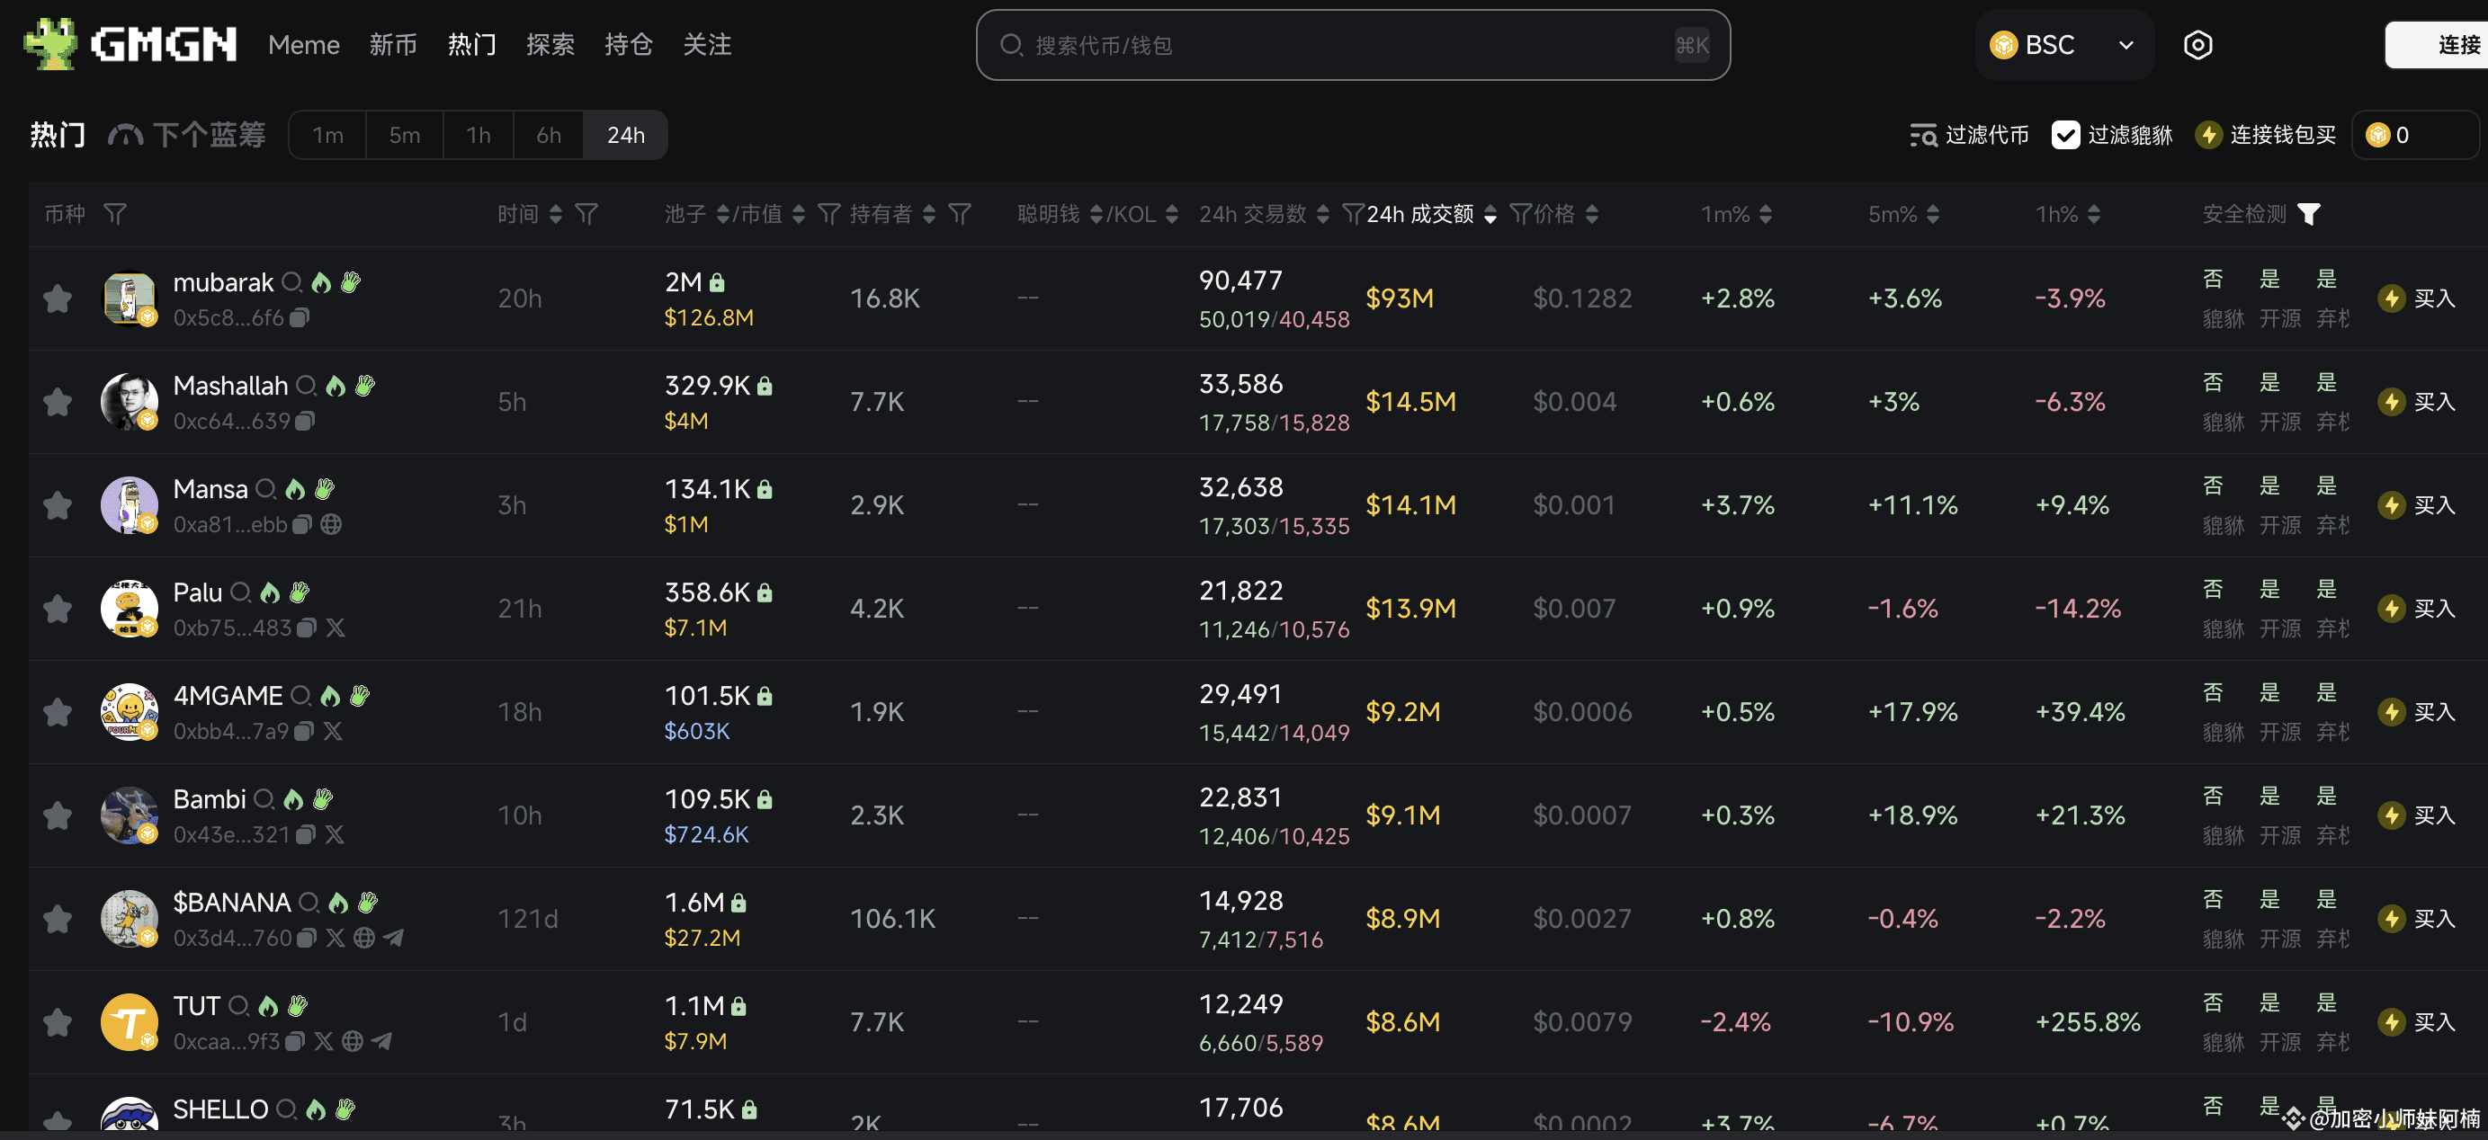Viewport: 2488px width, 1140px height.
Task: Uncheck the 过滤貔貅 checkbox
Action: pos(2065,135)
